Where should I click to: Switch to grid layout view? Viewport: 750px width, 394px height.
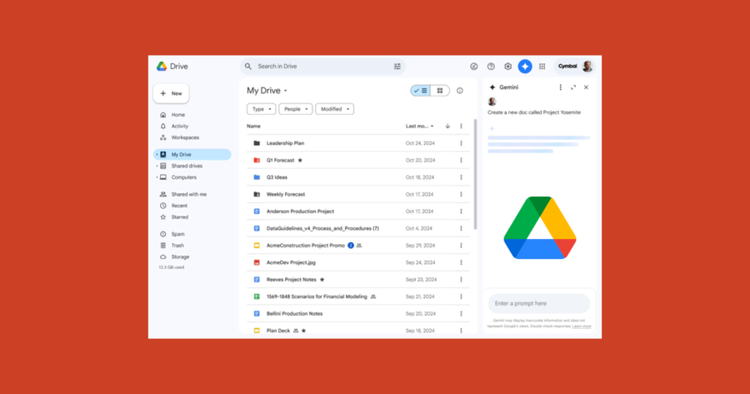[439, 90]
